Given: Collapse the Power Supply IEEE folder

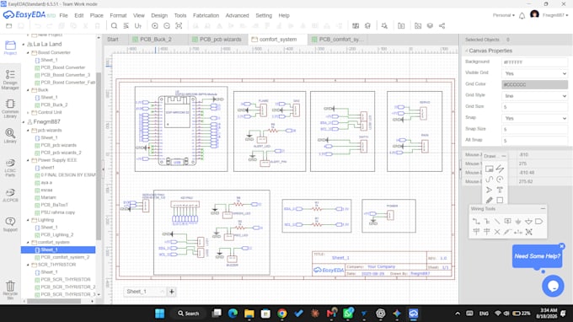Looking at the screenshot, I should coord(28,160).
